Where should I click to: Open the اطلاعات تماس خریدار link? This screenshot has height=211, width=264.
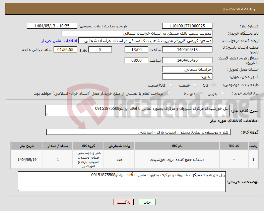(x=59, y=41)
